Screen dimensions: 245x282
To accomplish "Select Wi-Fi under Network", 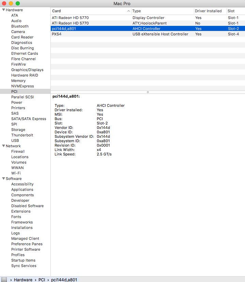I will [x=16, y=173].
